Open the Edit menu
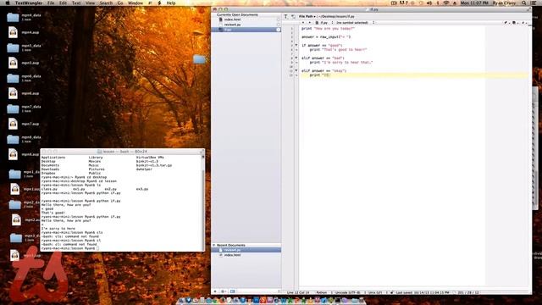Screen dimensions: 542x305 point(63,3)
